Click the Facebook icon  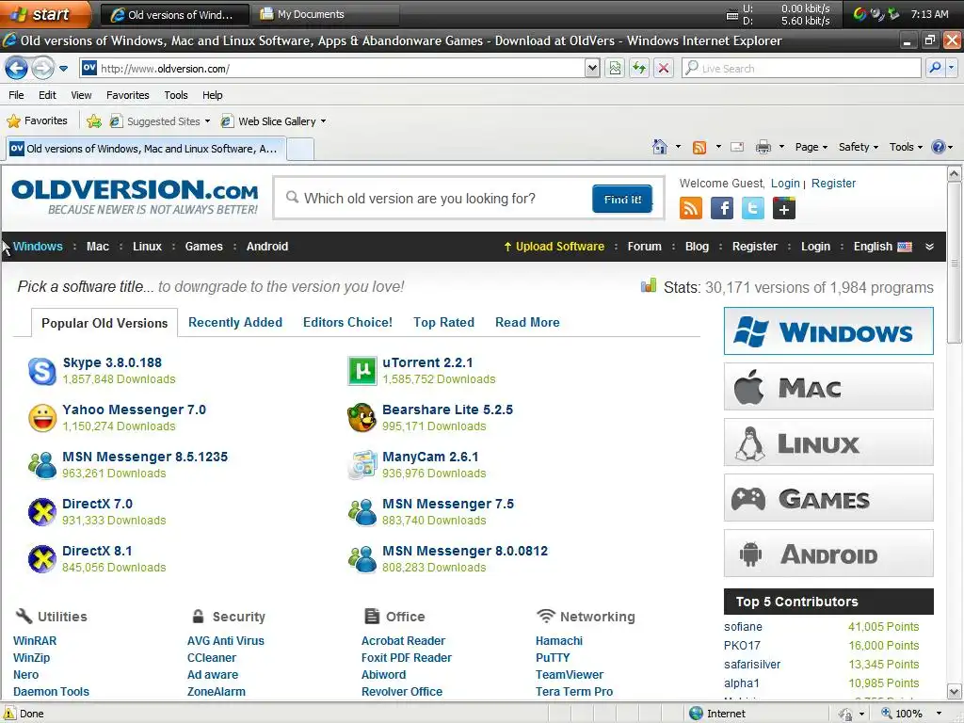722,208
